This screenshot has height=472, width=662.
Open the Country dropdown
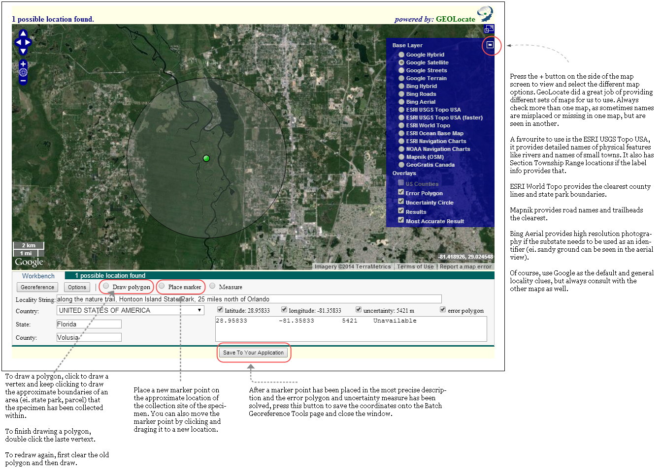coord(131,310)
